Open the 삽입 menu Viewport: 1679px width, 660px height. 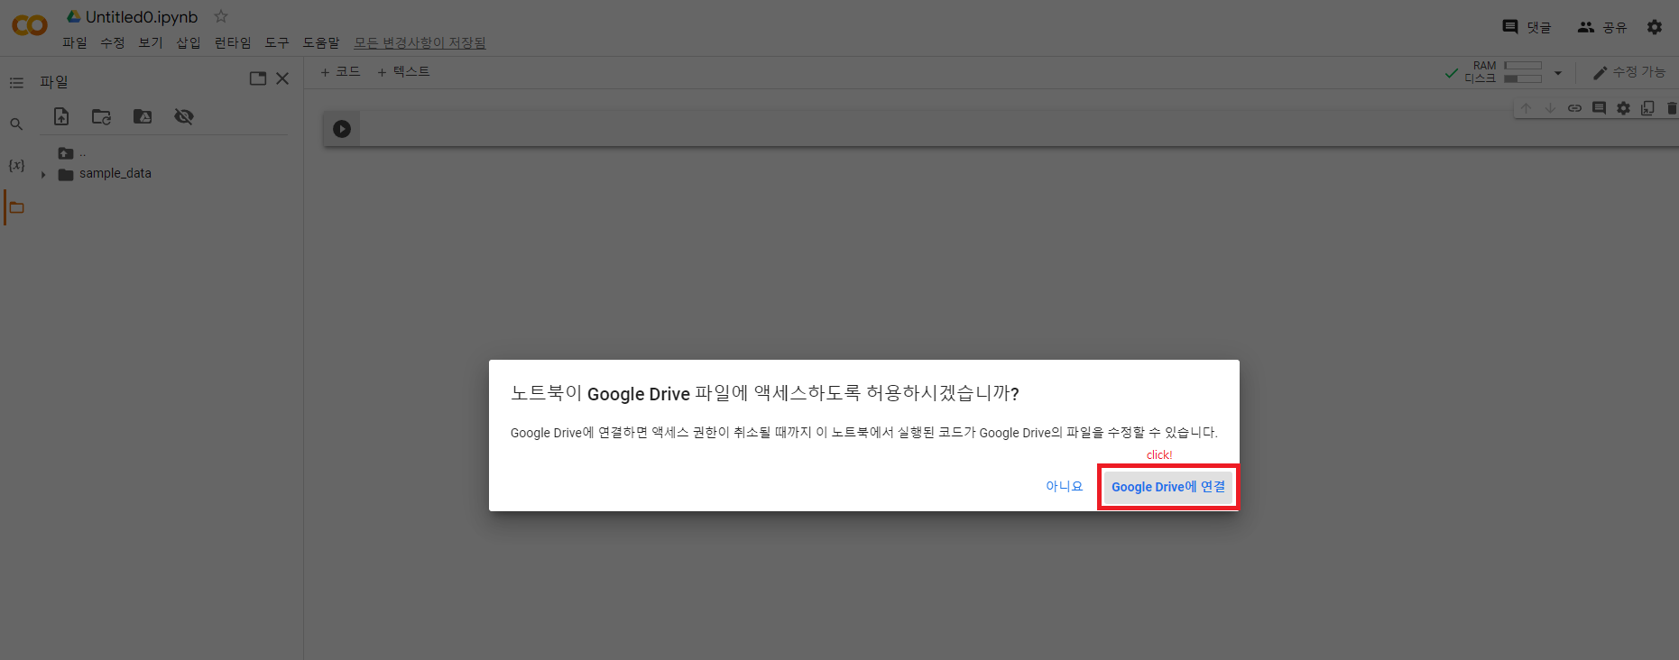189,43
